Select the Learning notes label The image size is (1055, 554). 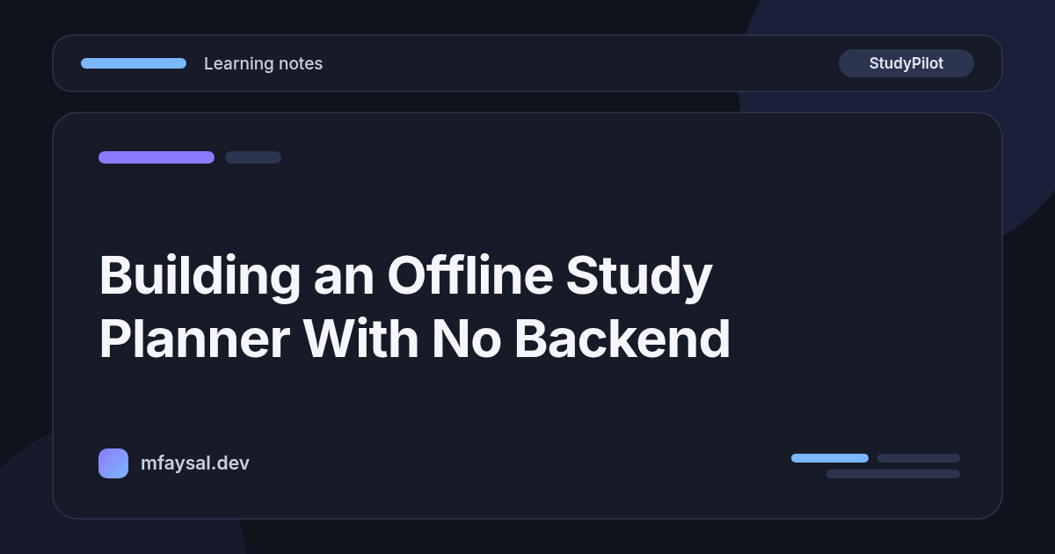pyautogui.click(x=263, y=63)
